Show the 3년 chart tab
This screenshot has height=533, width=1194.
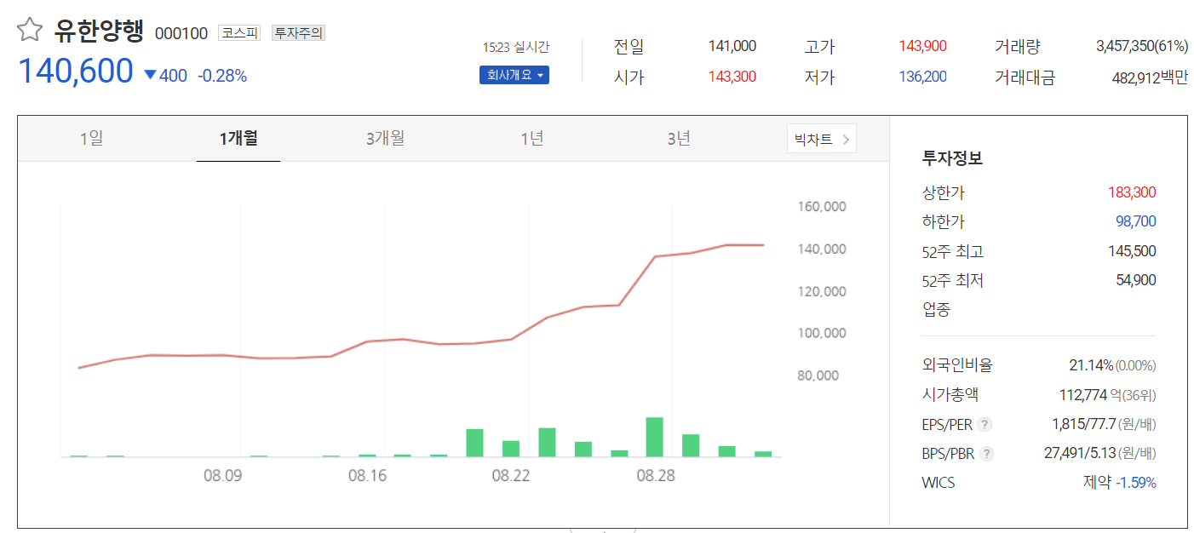pos(679,138)
